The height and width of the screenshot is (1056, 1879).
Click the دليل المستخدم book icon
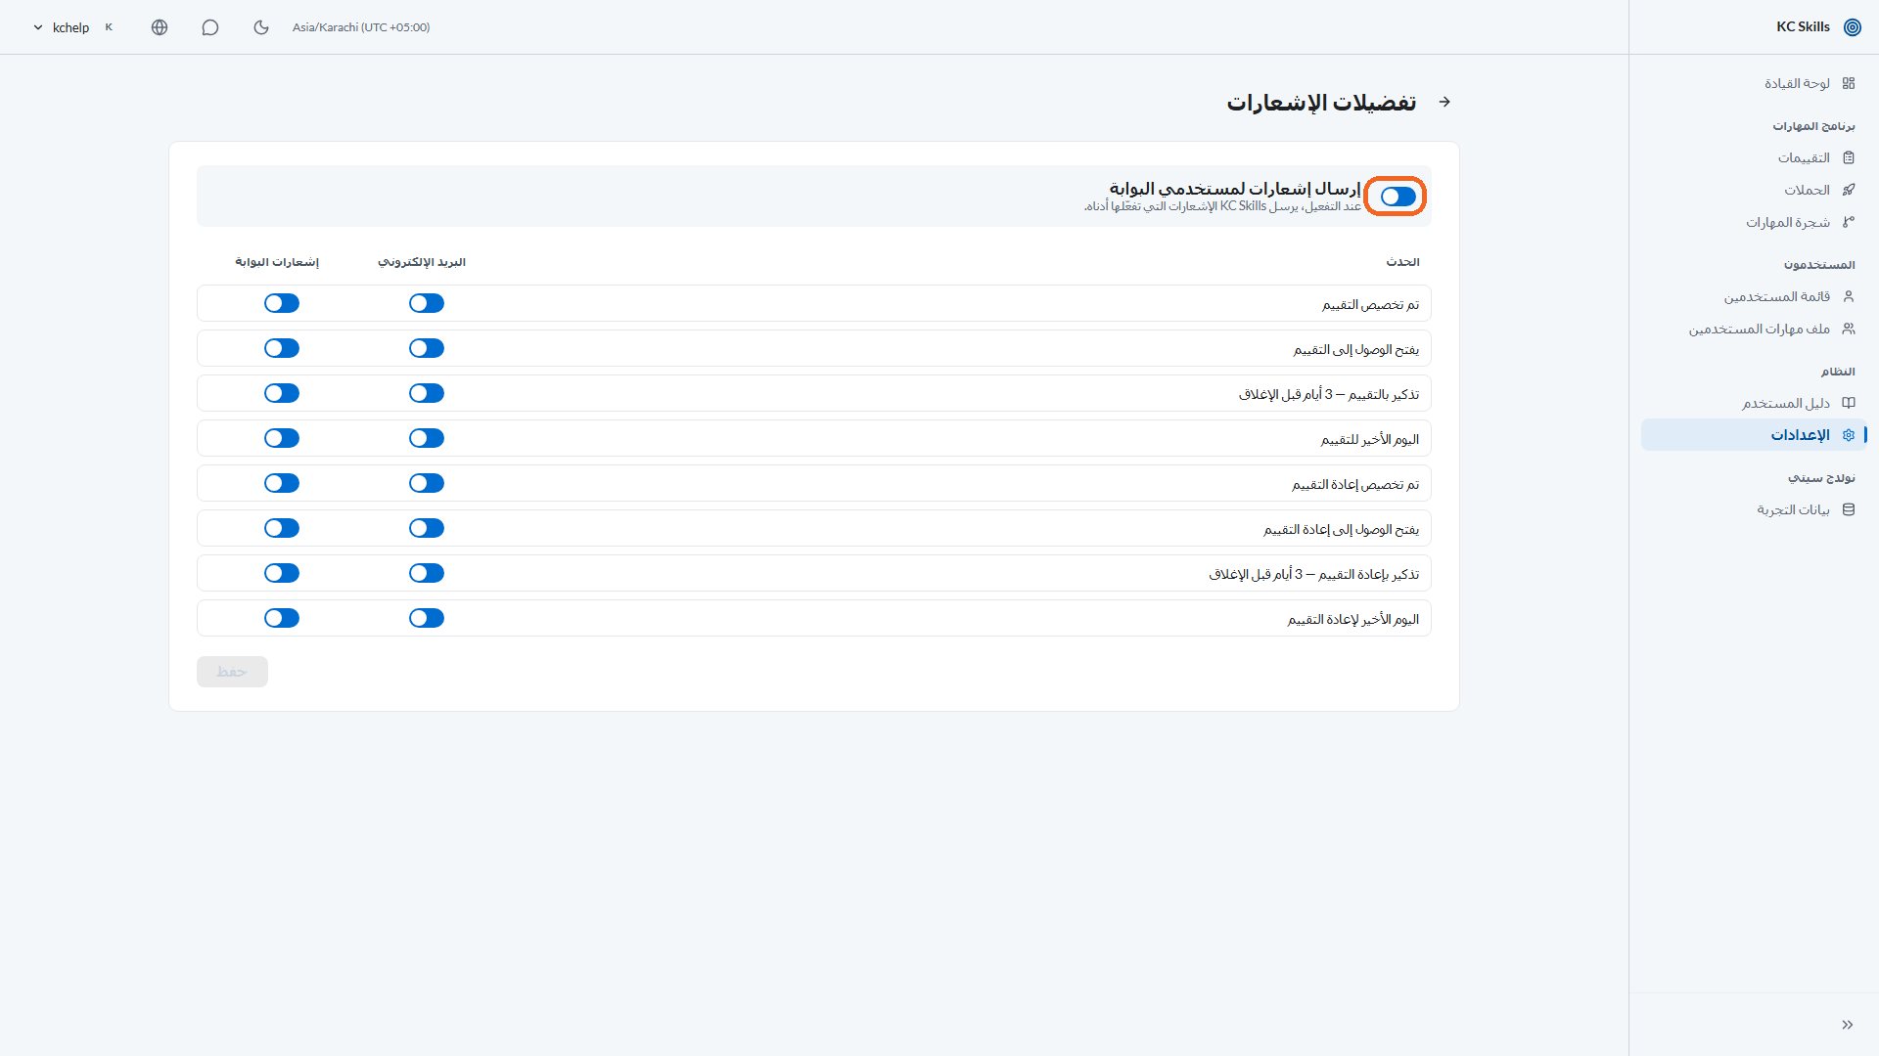pos(1849,403)
